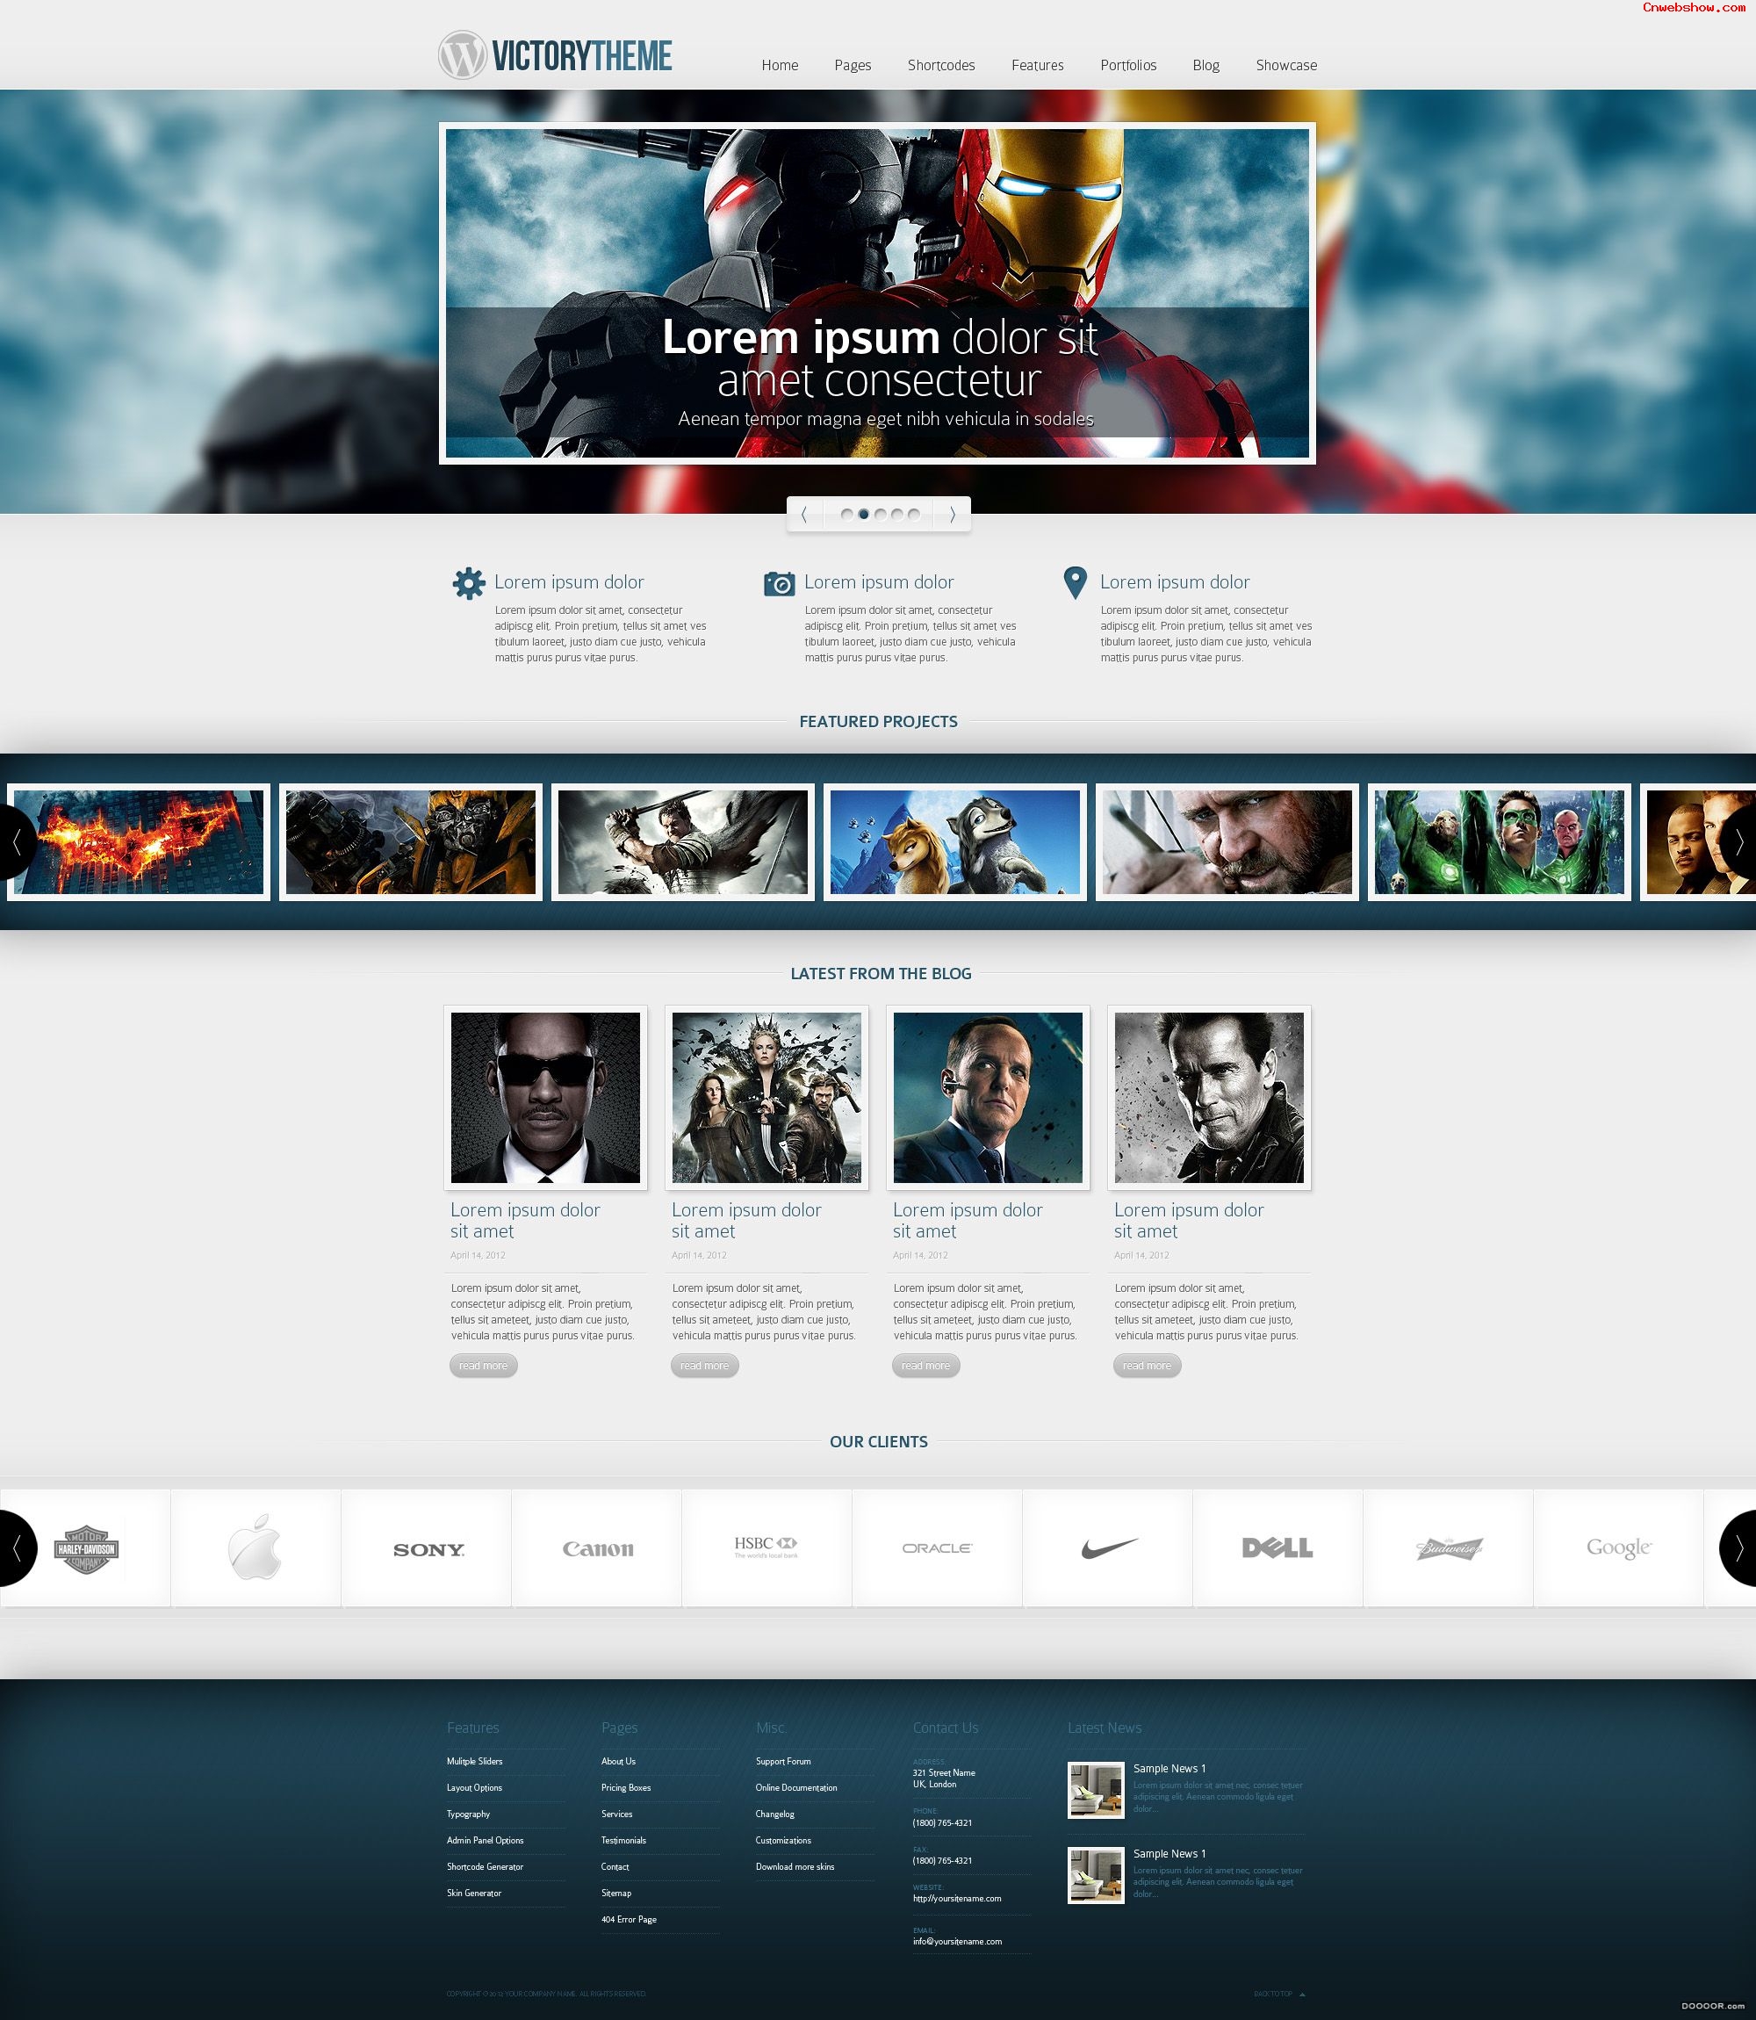Open the Skin Generator footer link
1756x2020 pixels.
(473, 1893)
